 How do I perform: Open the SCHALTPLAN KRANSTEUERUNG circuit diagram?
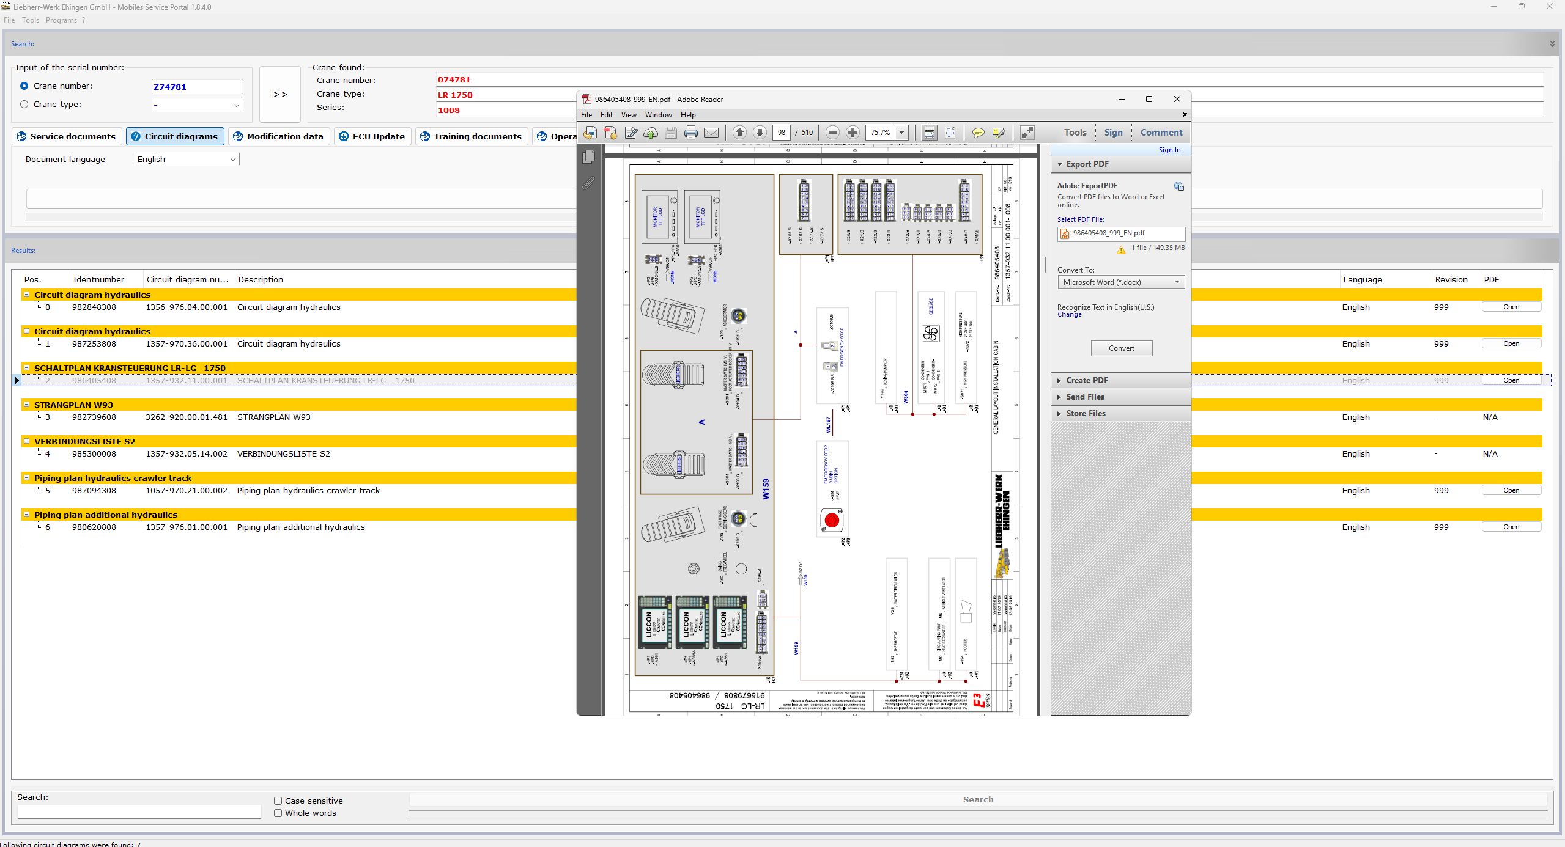[x=1511, y=380]
